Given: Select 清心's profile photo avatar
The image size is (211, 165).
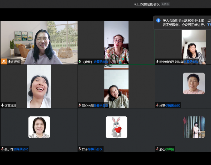Looking at the screenshot, I should click(x=194, y=127).
